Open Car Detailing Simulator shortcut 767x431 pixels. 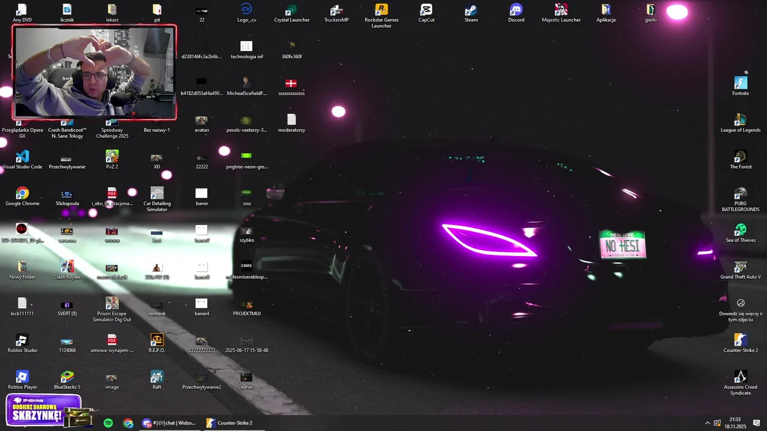[x=157, y=199]
